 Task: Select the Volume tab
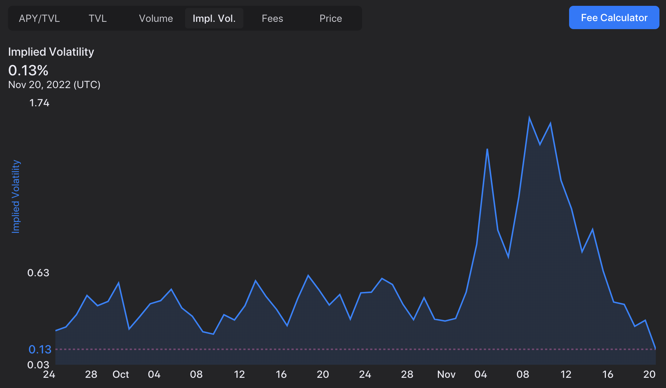pos(156,19)
